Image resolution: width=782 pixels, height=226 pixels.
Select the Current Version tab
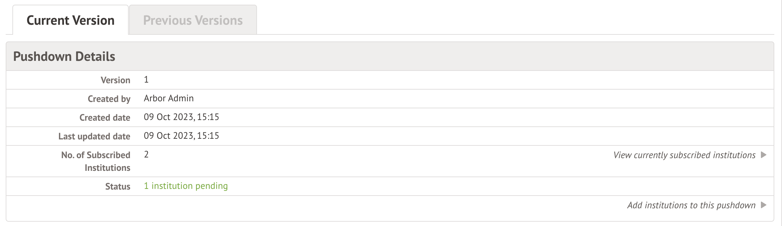[x=70, y=20]
